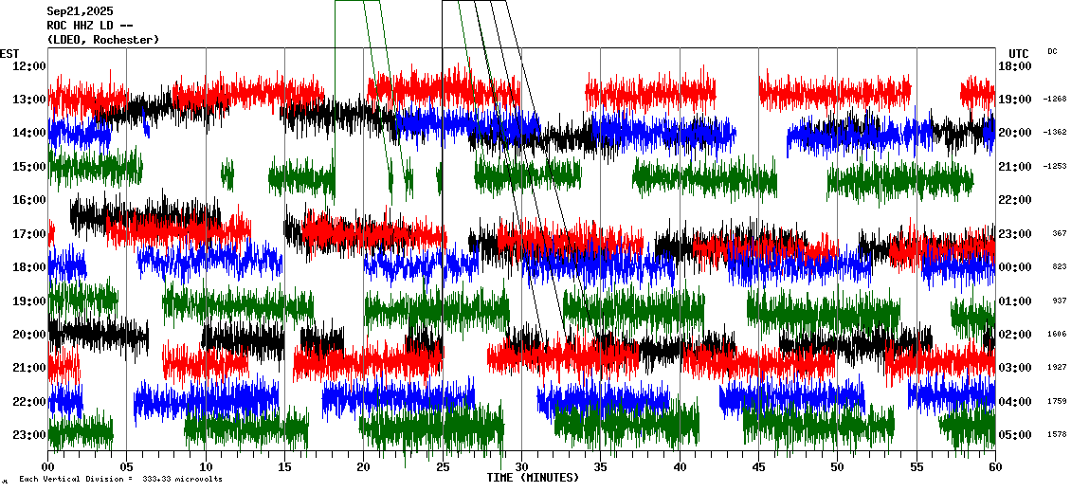Click the 23:00 EST row label
This screenshot has height=492, width=1071.
tap(28, 435)
